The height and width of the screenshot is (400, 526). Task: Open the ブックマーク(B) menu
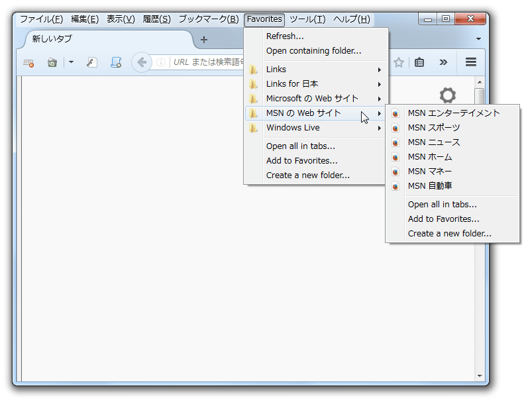[208, 19]
